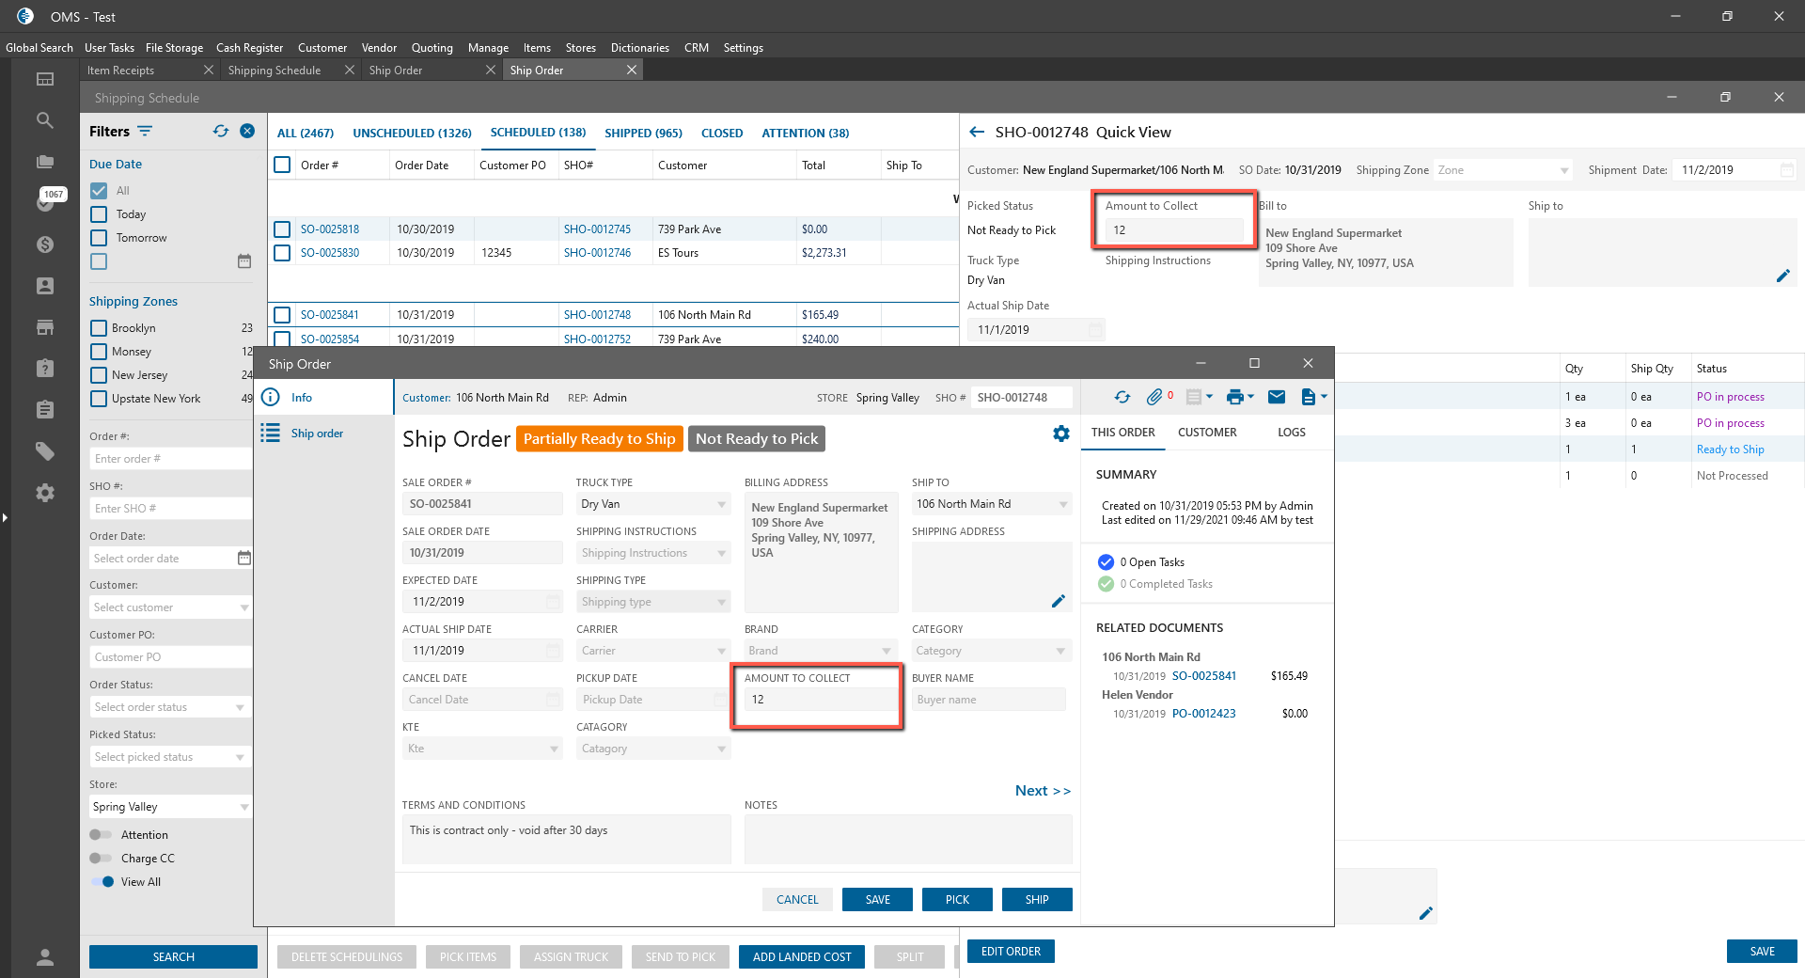Edit shipping address with pencil icon

pos(1059,601)
